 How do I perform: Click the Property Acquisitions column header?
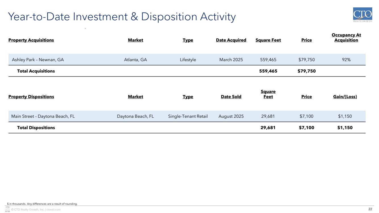(31, 40)
